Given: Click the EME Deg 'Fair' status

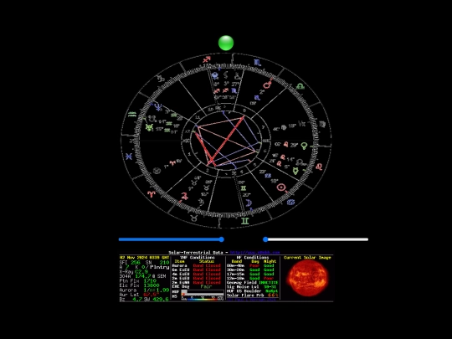Looking at the screenshot, I should pos(206,287).
